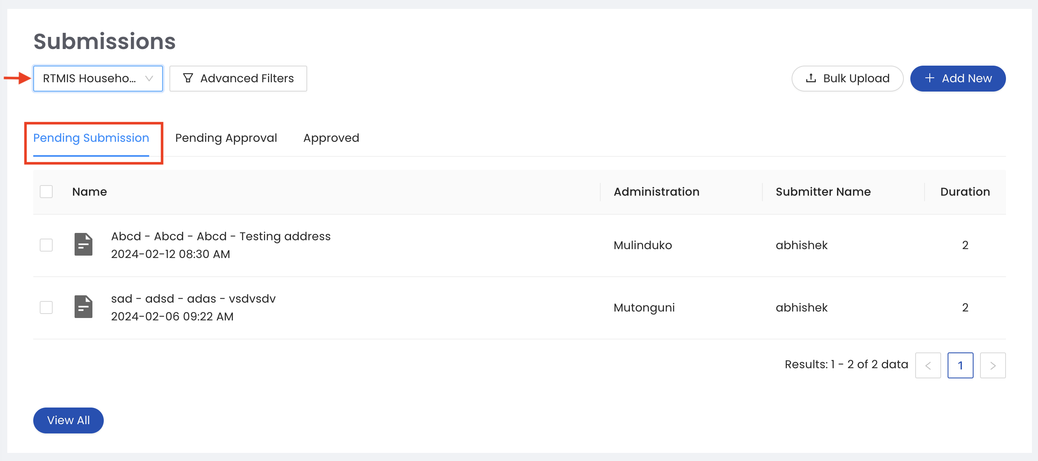Screen dimensions: 1038x461
Task: Open the Name column sorting options
Action: point(90,191)
